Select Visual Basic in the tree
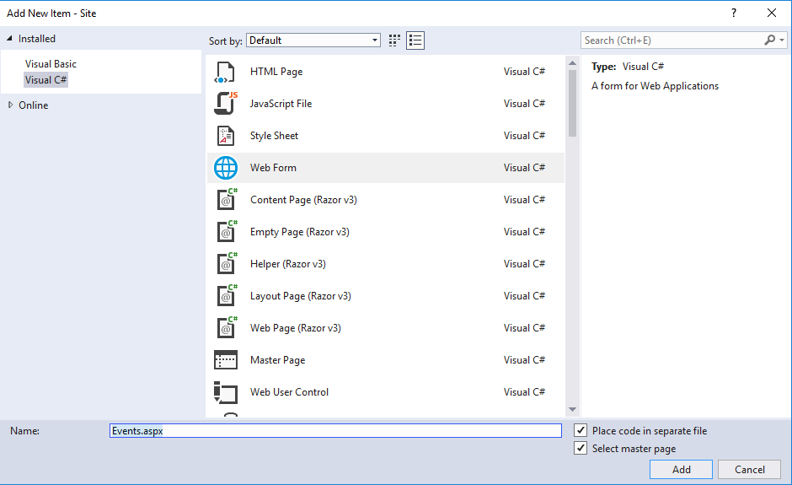The width and height of the screenshot is (792, 485). point(51,64)
